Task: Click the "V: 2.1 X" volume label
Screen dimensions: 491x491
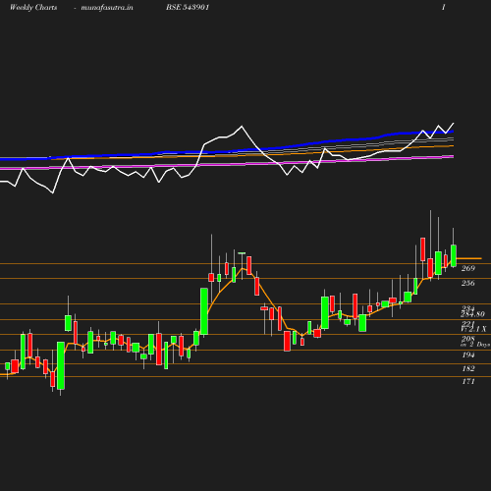Action: (473, 329)
